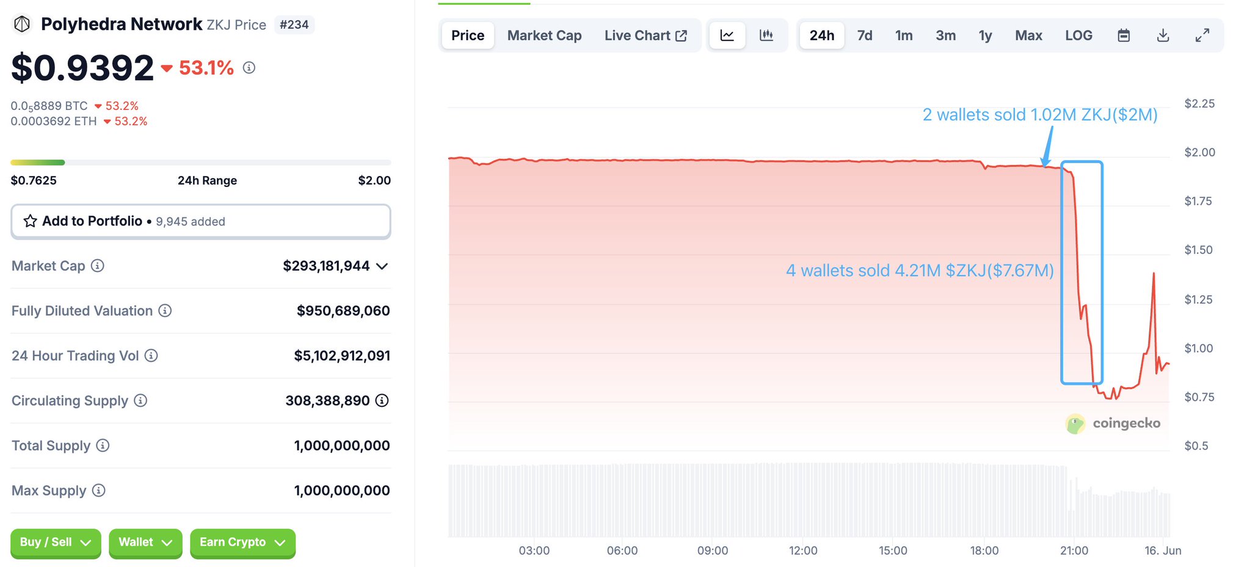Select 1m time range

pos(904,35)
